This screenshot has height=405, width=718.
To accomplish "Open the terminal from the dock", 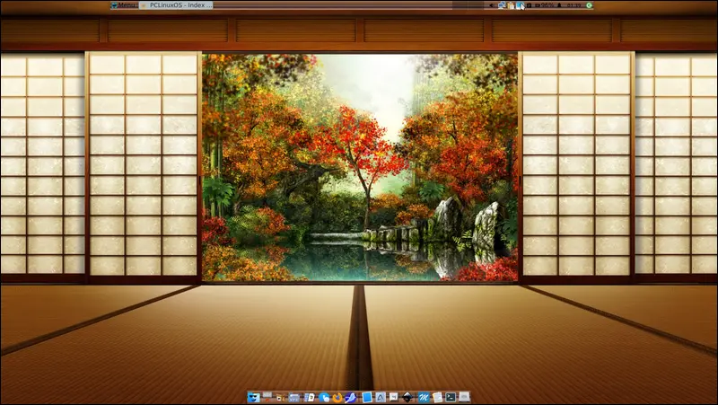I will [x=451, y=398].
